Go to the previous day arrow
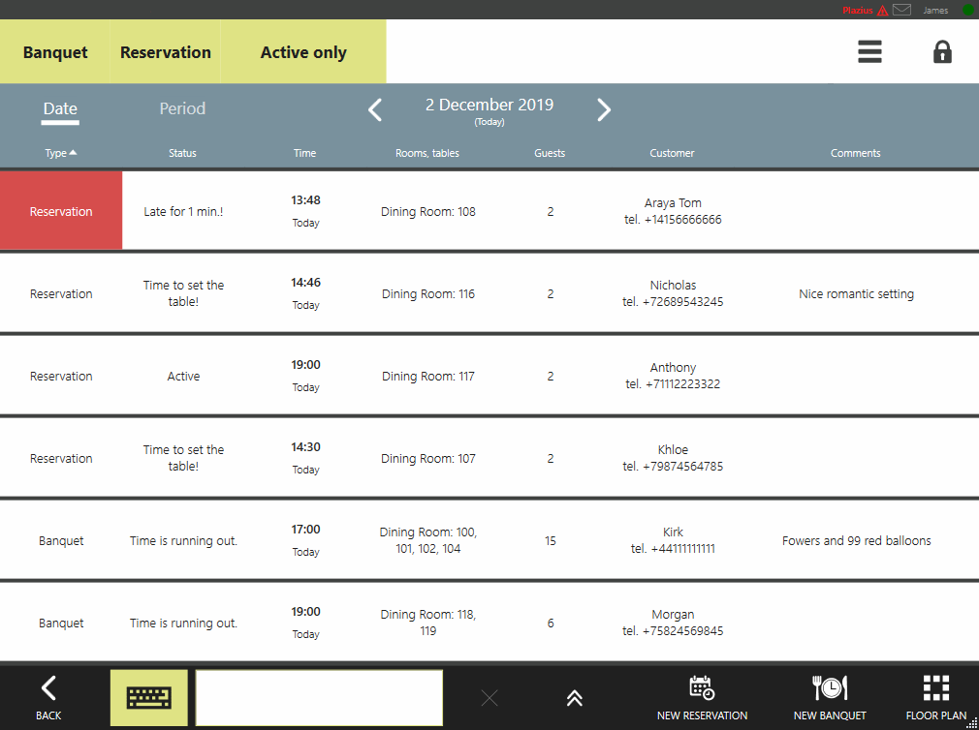The width and height of the screenshot is (979, 730). pyautogui.click(x=375, y=109)
